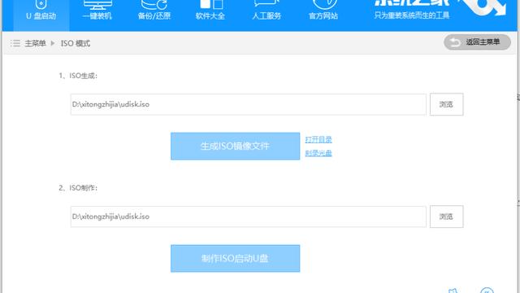520x293 pixels.
Task: Browse for the ISO生成 output path
Action: pos(446,104)
